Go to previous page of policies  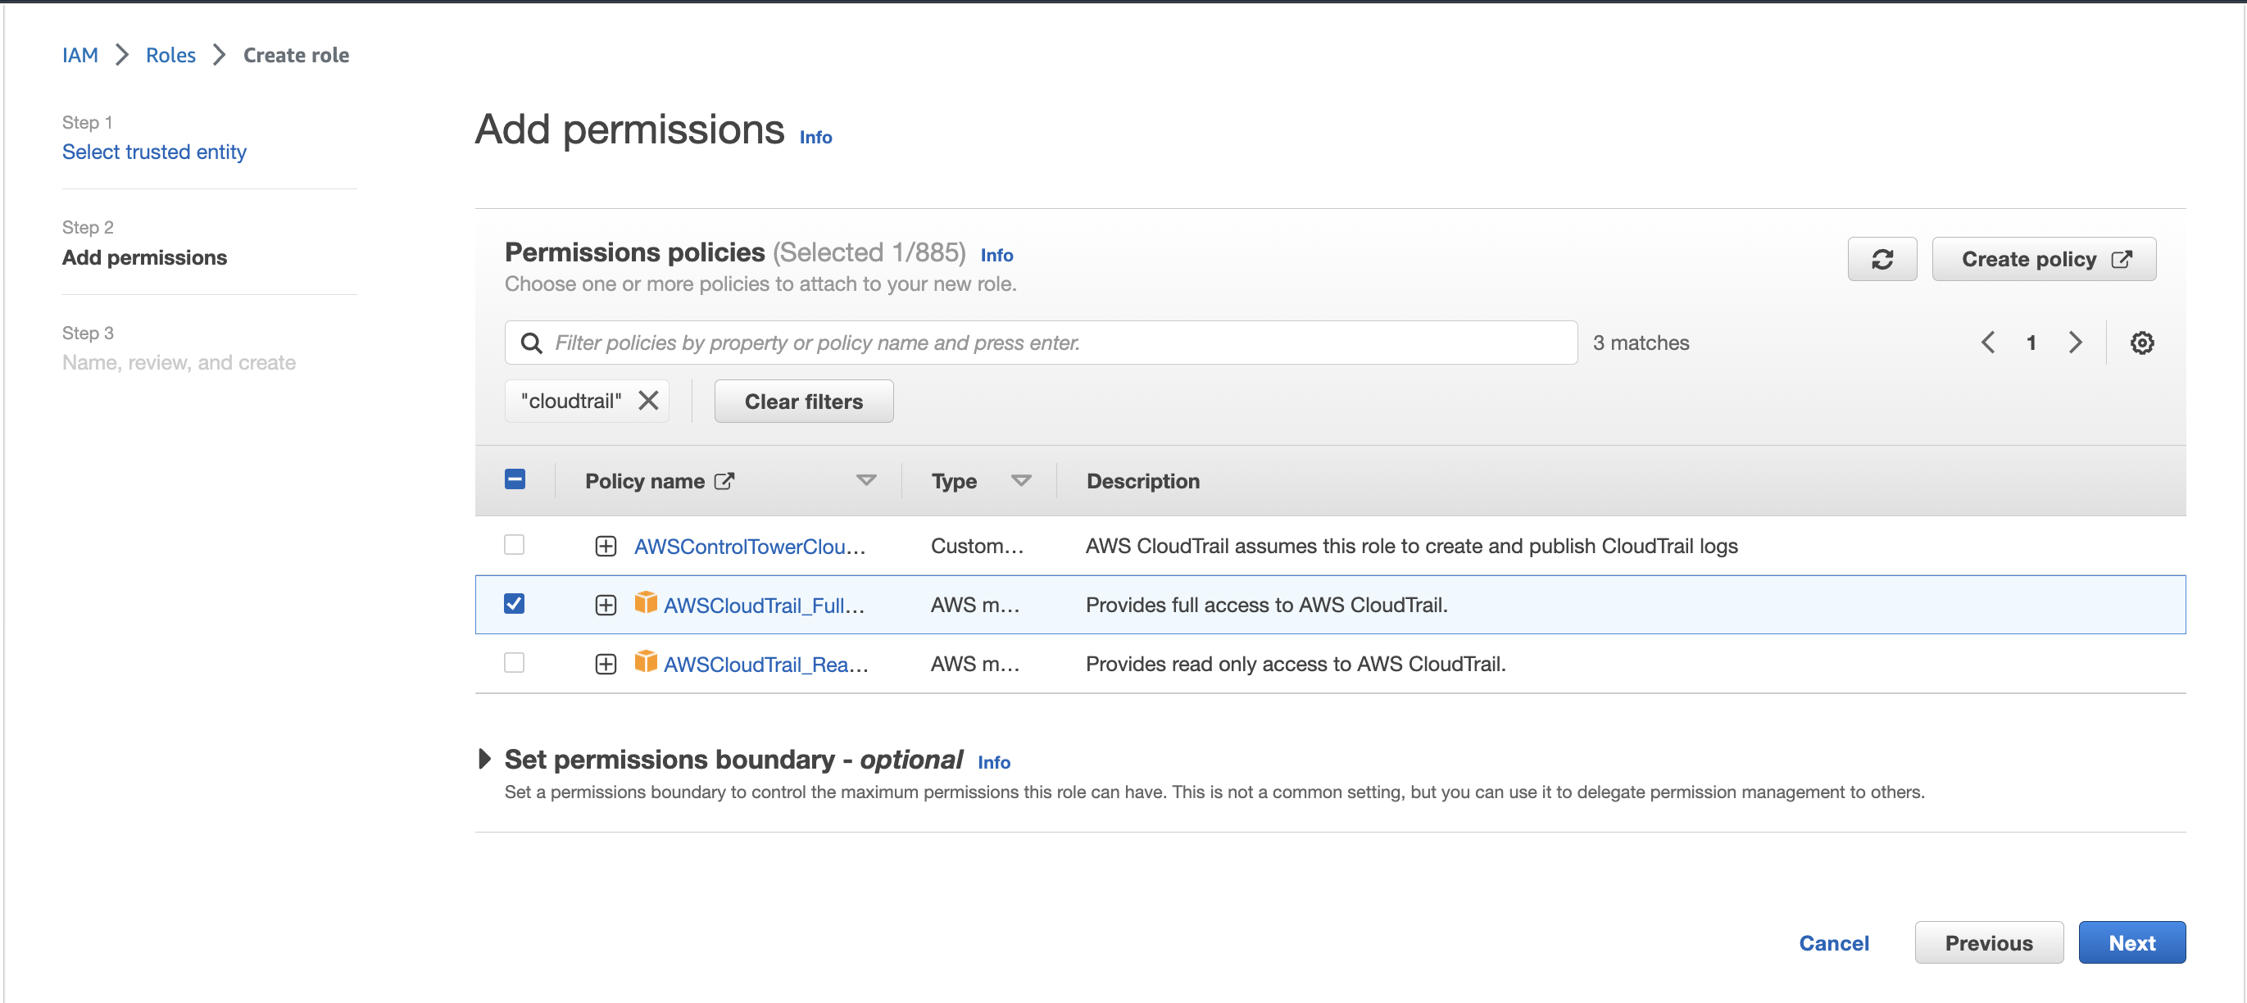click(1988, 343)
